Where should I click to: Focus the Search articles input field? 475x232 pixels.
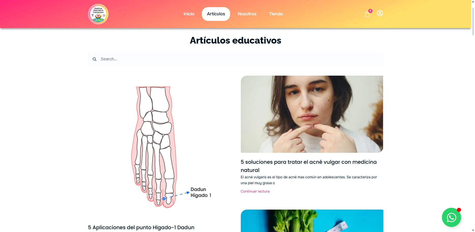pyautogui.click(x=235, y=59)
